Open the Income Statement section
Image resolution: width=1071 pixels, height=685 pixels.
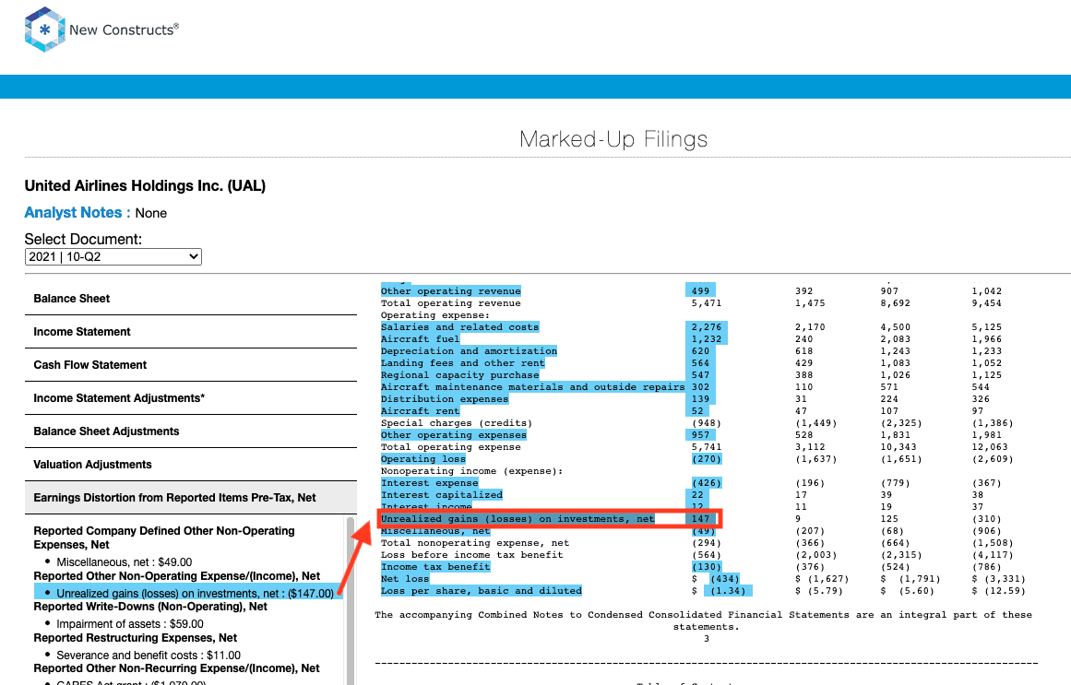point(191,332)
